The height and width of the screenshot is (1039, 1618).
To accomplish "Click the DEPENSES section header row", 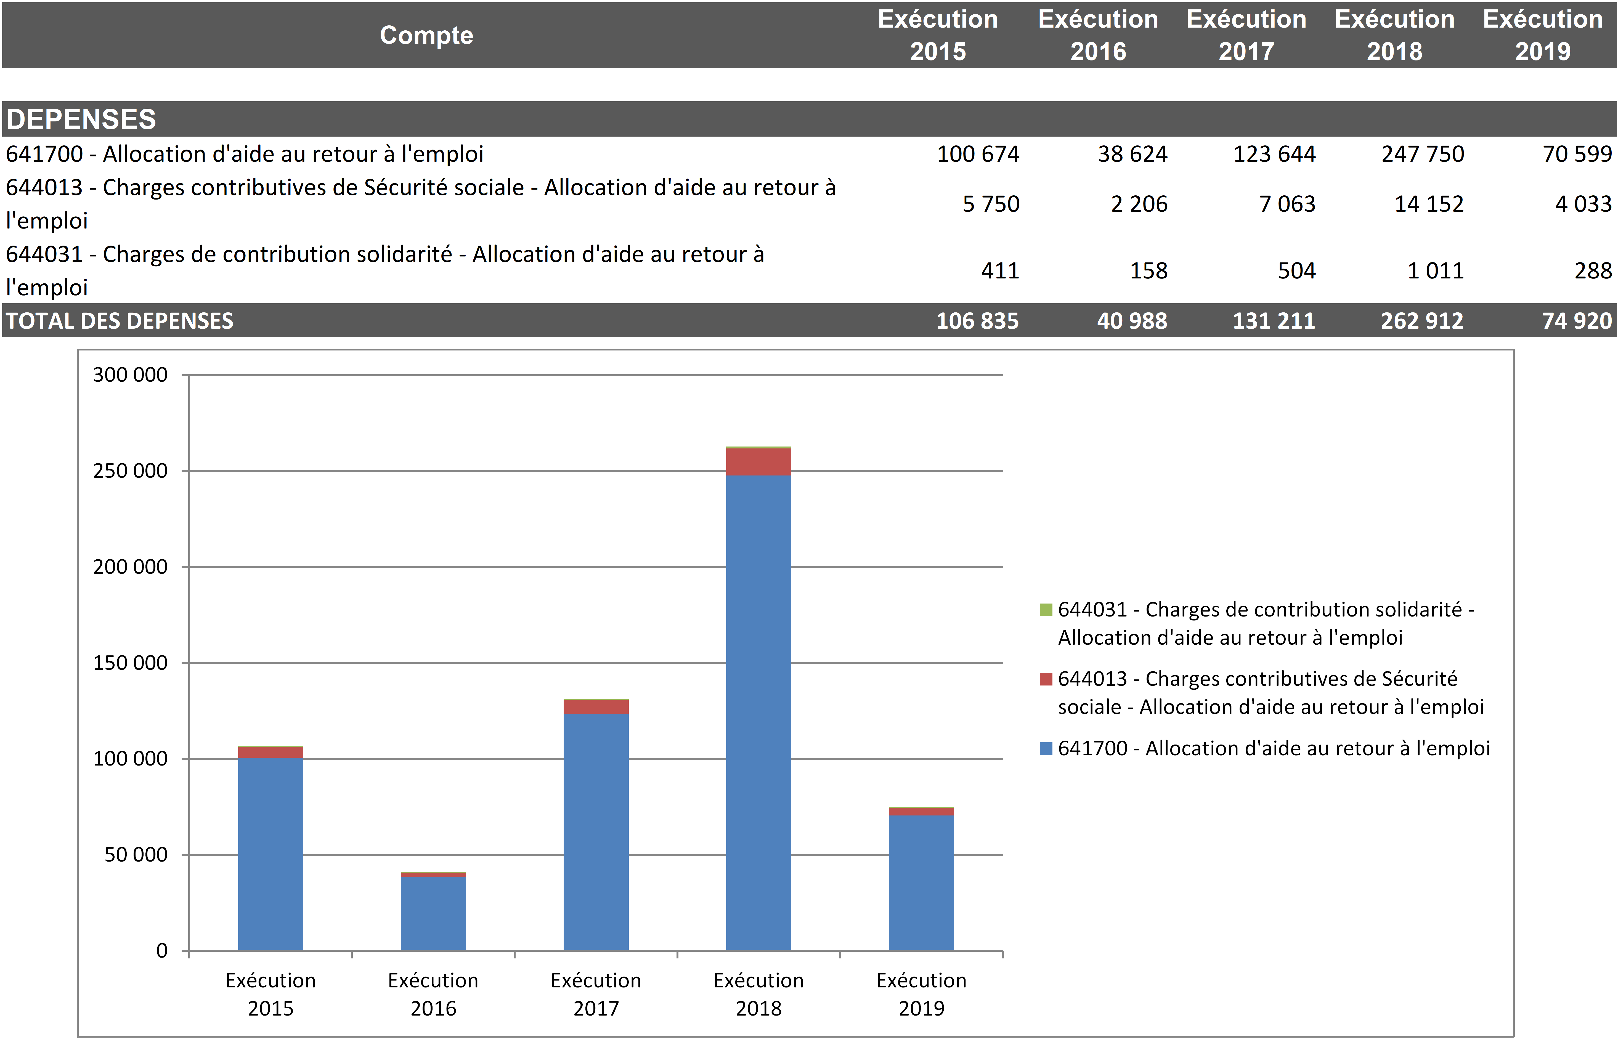I will tap(81, 119).
